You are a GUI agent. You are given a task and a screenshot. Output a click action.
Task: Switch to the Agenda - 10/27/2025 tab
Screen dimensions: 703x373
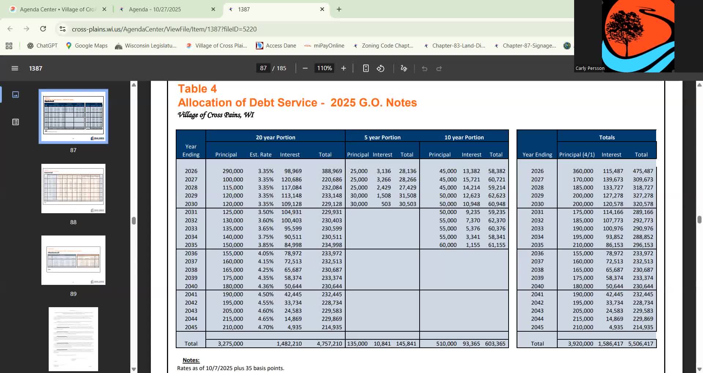coord(155,10)
